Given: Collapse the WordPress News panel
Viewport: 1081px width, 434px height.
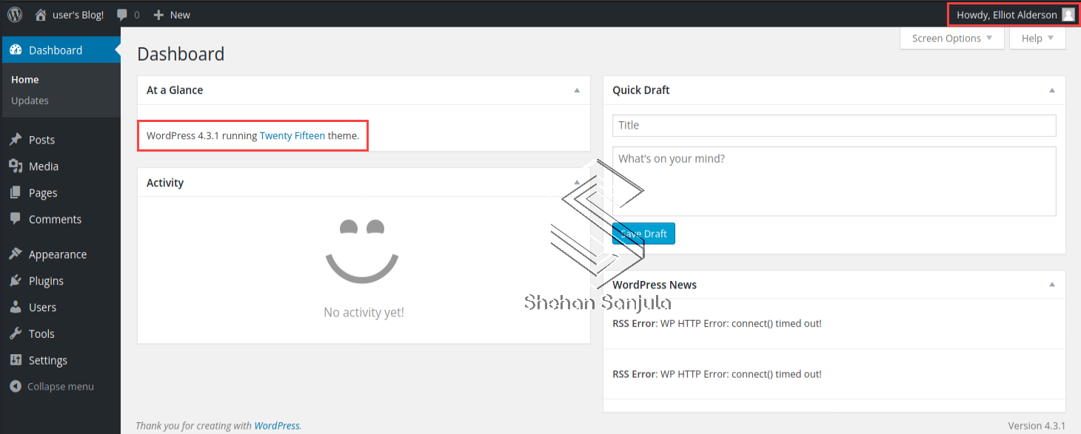Looking at the screenshot, I should click(1051, 285).
